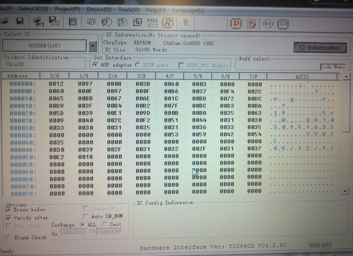Image resolution: width=353 pixels, height=256 pixels.
Task: Uncheck the 'Erase before' option
Action: click(x=9, y=210)
